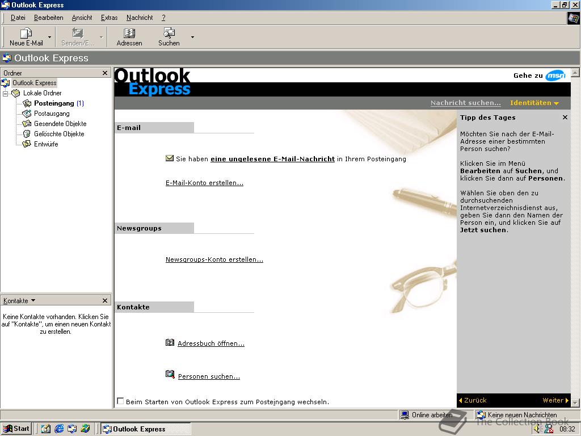Open the Adressen address book toolbar icon
The width and height of the screenshot is (581, 436).
click(129, 33)
